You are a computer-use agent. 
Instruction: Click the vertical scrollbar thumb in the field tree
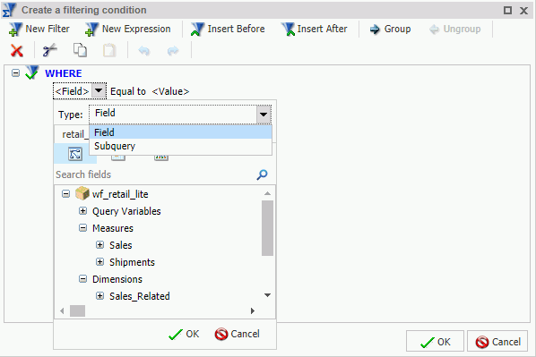[267, 228]
